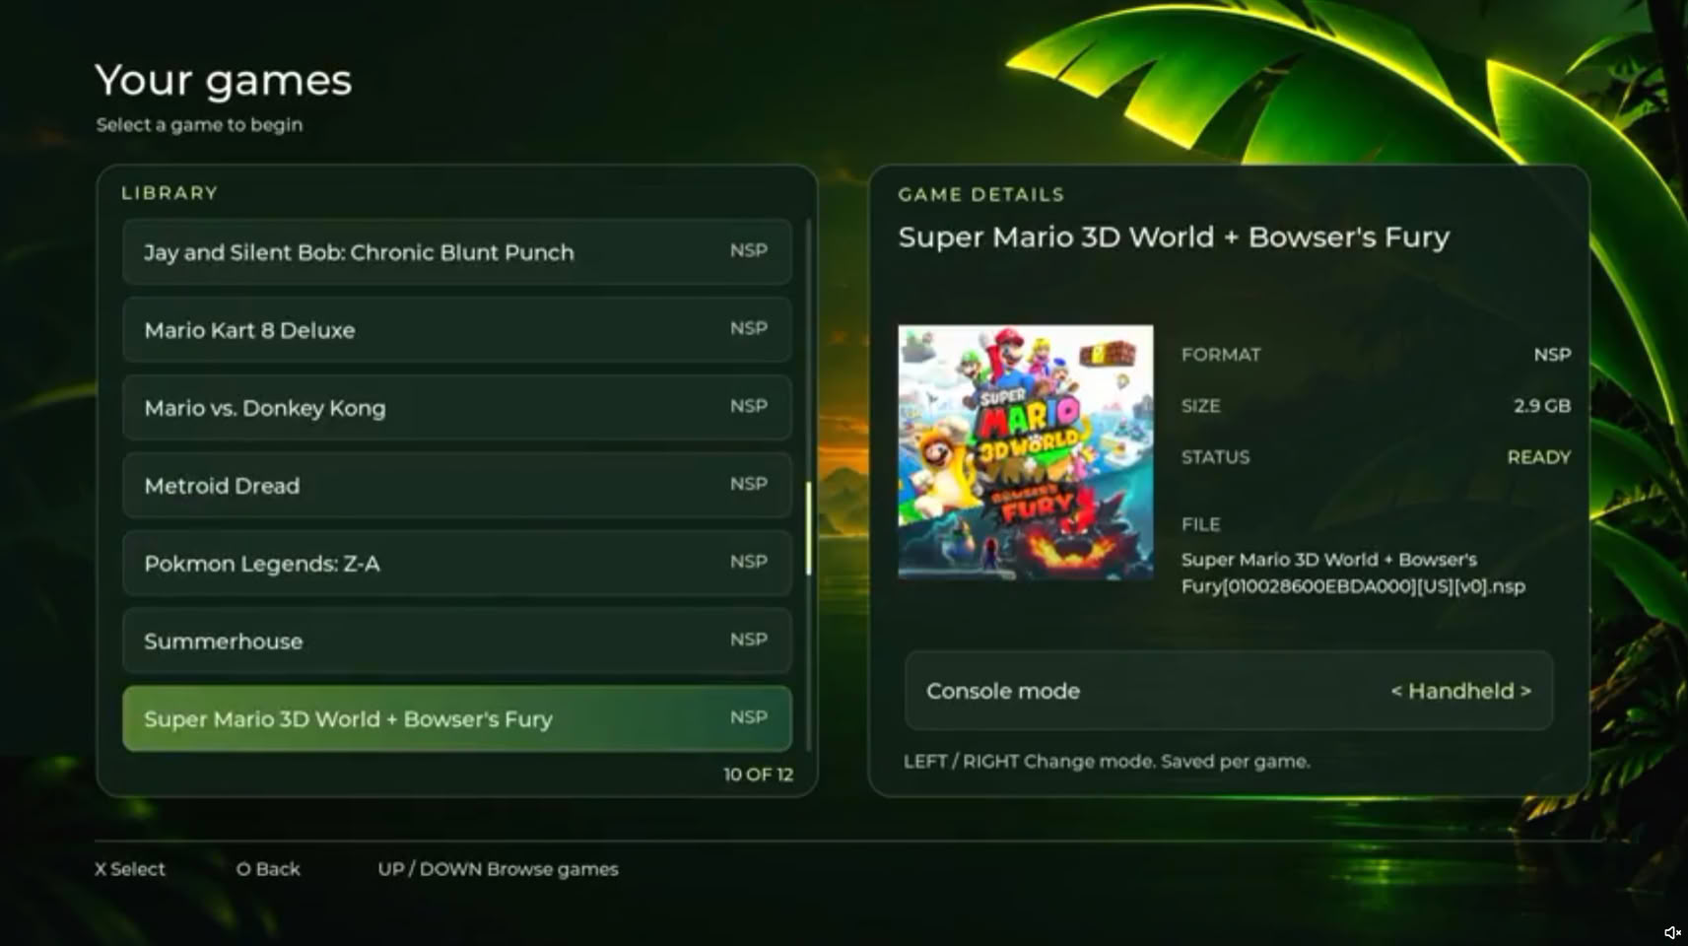The width and height of the screenshot is (1688, 946).
Task: Select Summerhouse in the library
Action: coord(457,642)
